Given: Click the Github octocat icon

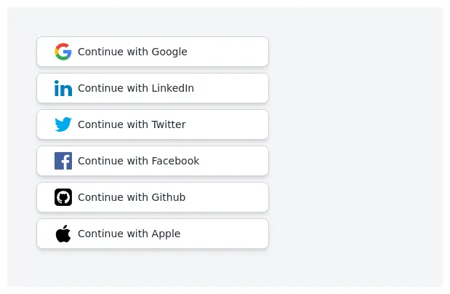Looking at the screenshot, I should pyautogui.click(x=63, y=197).
